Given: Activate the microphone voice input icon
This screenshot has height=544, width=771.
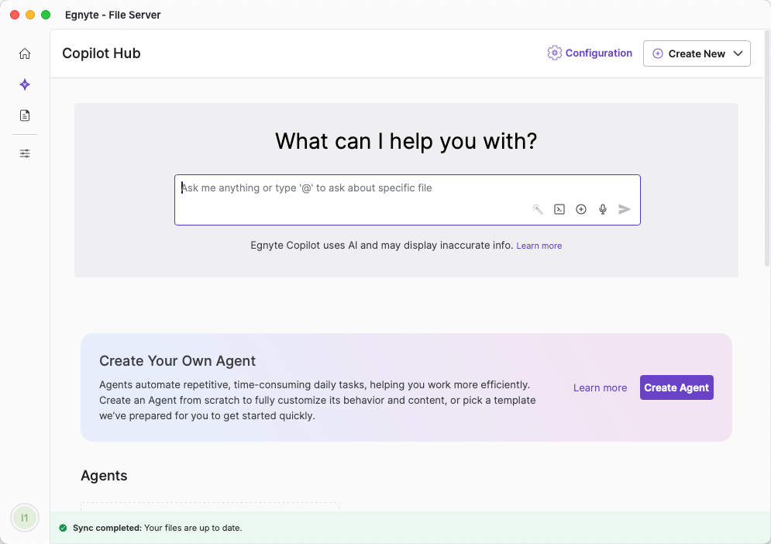Looking at the screenshot, I should tap(602, 208).
